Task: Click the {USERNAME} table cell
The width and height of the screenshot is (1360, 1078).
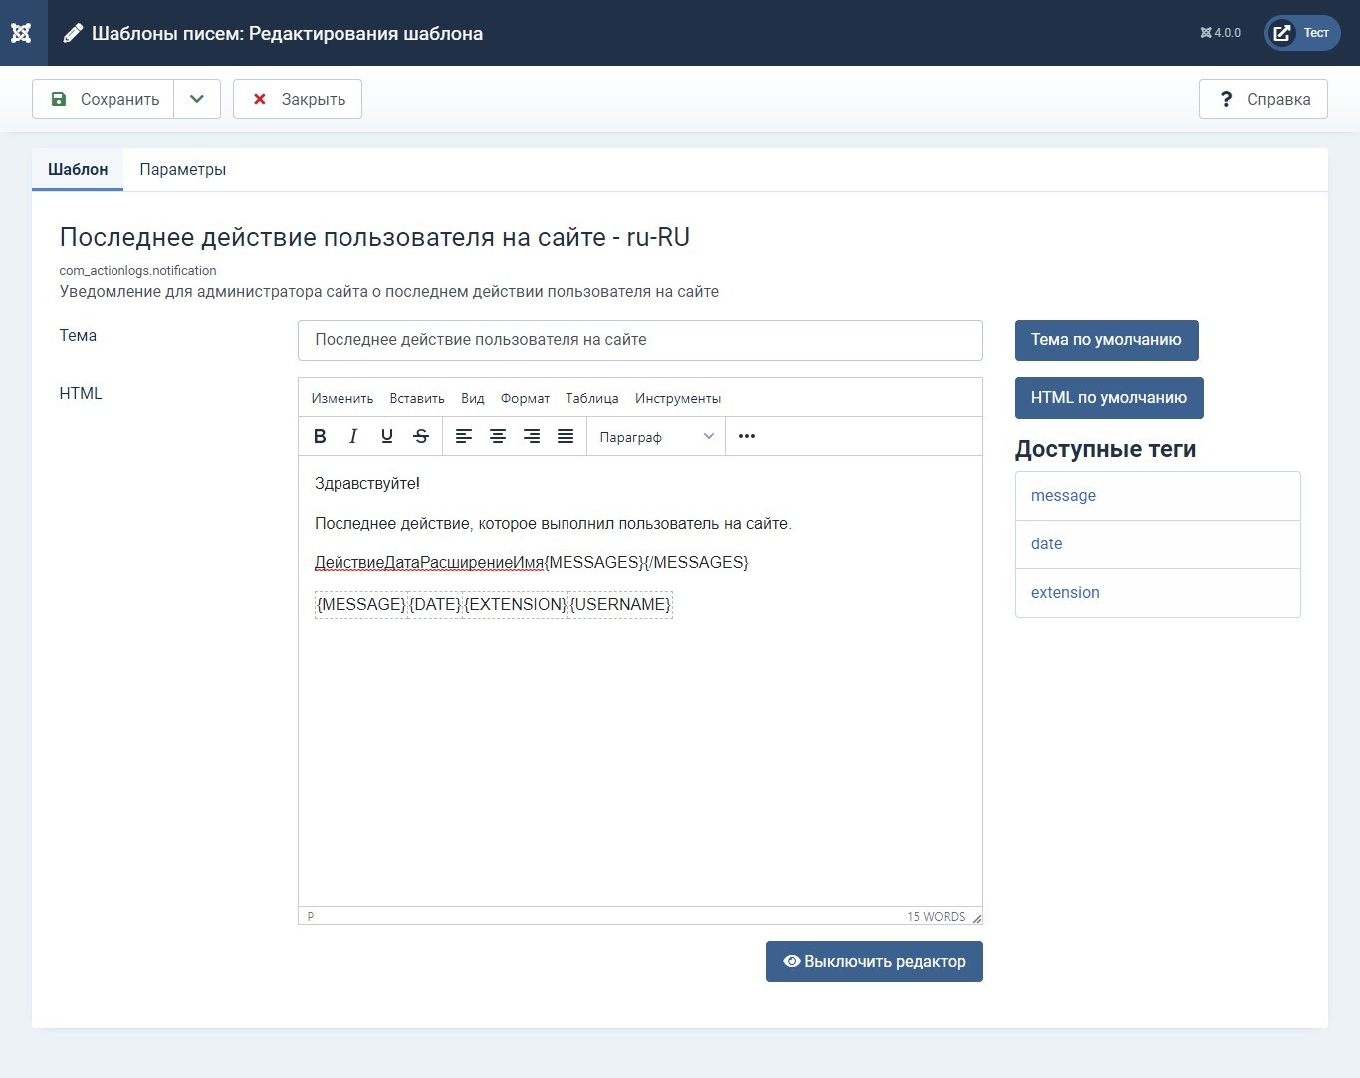Action: [621, 604]
